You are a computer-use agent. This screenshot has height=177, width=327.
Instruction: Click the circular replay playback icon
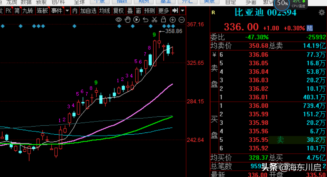[x=136, y=20]
